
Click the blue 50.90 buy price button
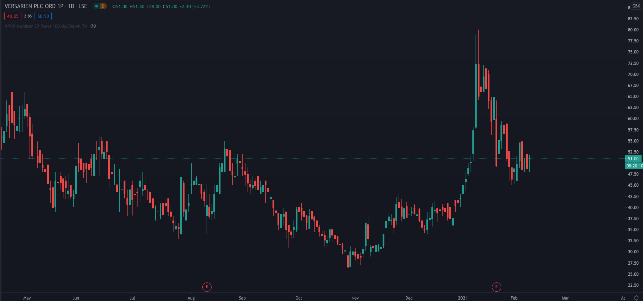pyautogui.click(x=43, y=16)
